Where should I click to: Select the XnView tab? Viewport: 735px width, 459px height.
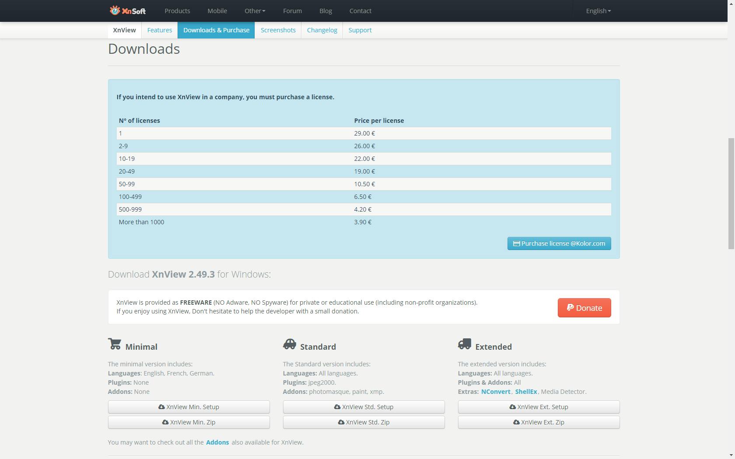tap(124, 30)
